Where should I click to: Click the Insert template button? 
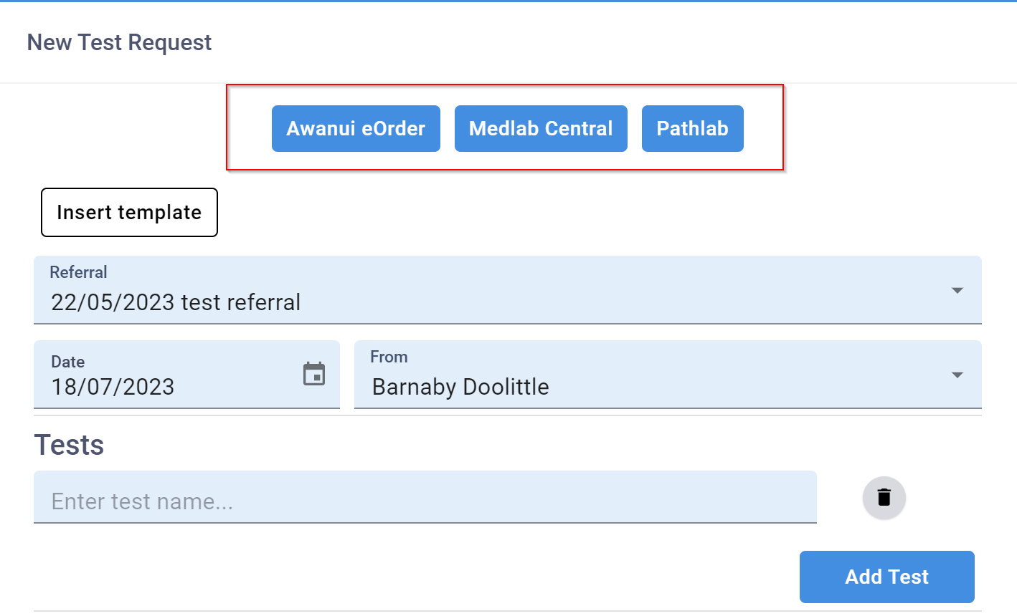pos(129,212)
